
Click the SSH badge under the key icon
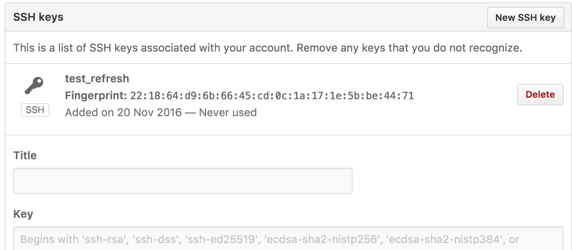tap(35, 110)
